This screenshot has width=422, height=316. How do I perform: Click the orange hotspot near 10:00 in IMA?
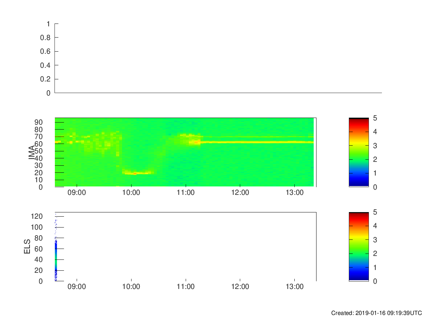(x=135, y=173)
